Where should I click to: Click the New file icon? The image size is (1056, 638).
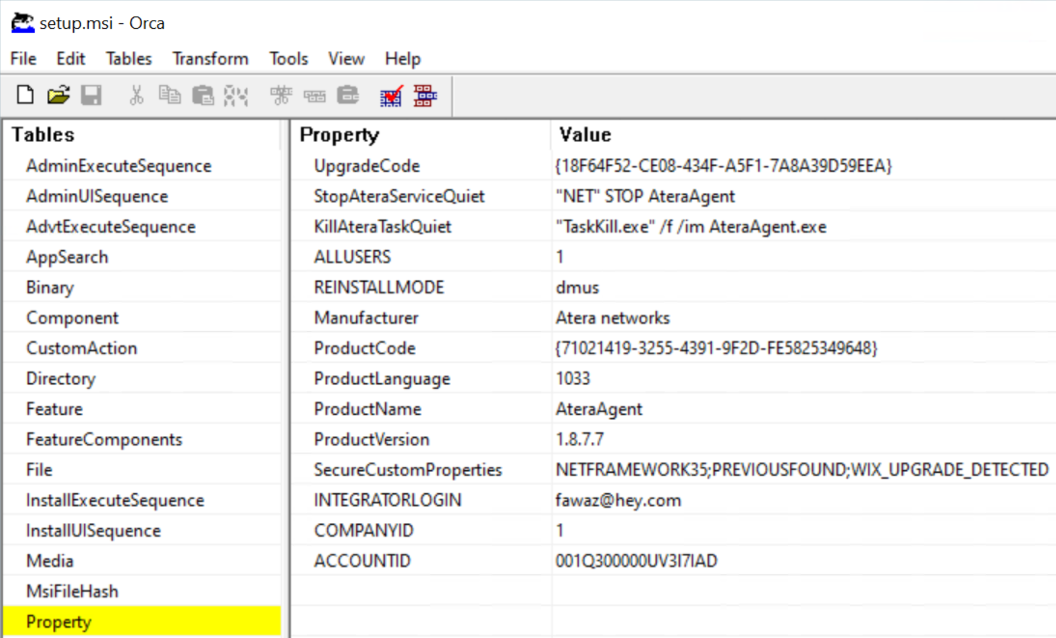pyautogui.click(x=24, y=95)
